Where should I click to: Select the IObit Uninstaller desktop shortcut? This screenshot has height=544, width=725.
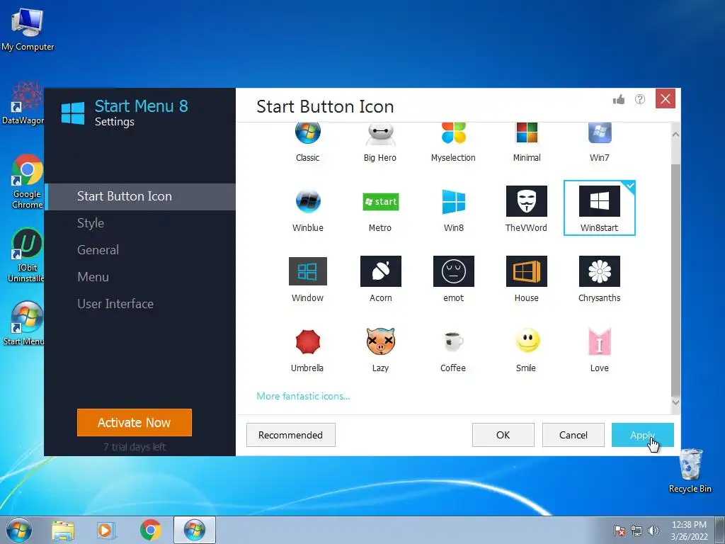tap(26, 255)
